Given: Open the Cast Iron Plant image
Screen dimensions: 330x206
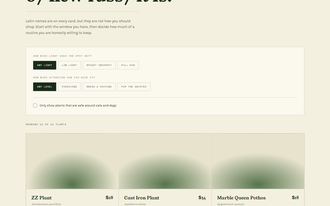Looking at the screenshot, I should tap(165, 161).
